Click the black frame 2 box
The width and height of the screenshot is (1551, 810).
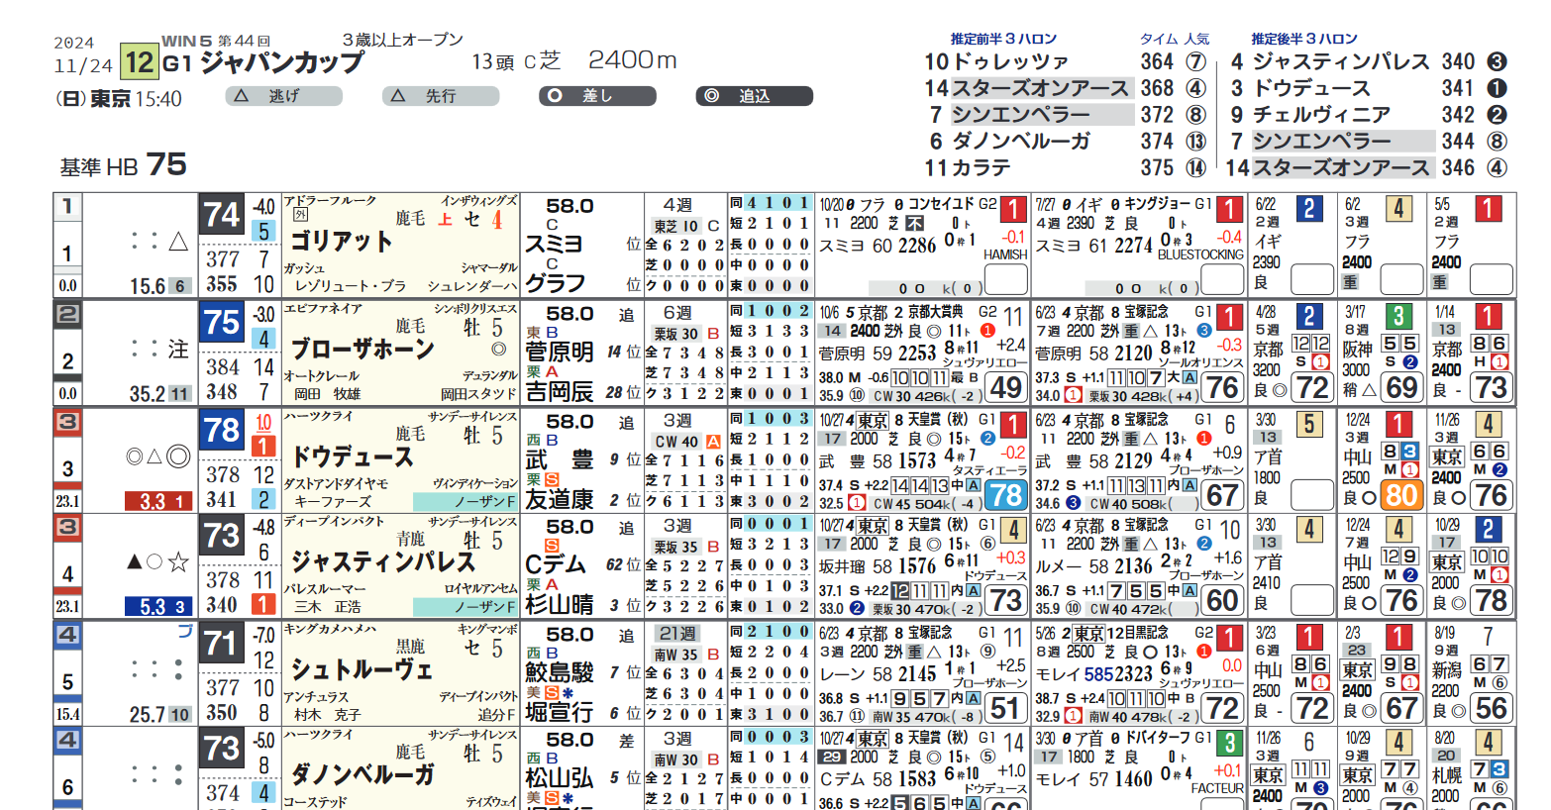click(67, 314)
